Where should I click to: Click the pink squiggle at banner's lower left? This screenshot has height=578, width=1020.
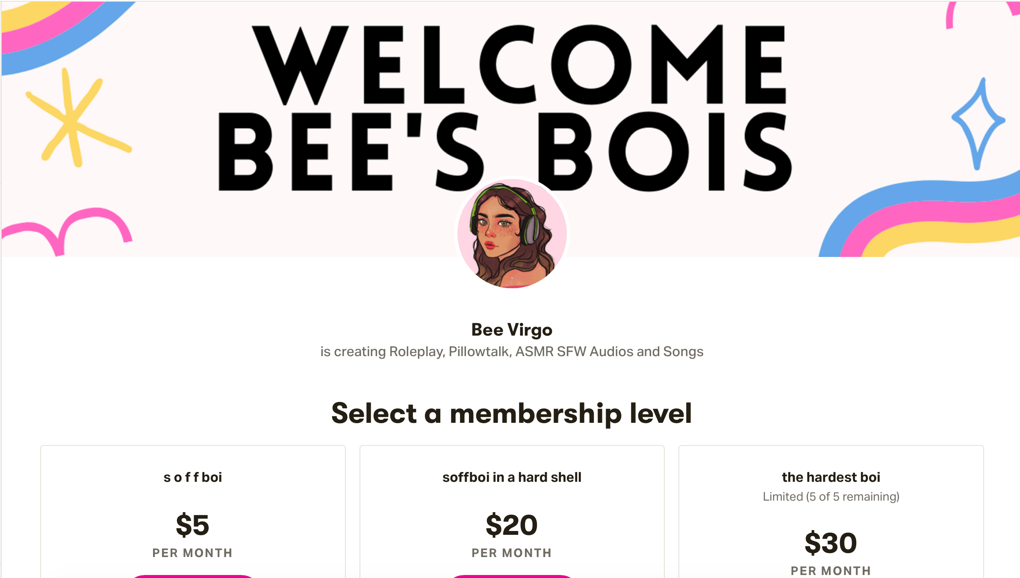click(x=68, y=229)
